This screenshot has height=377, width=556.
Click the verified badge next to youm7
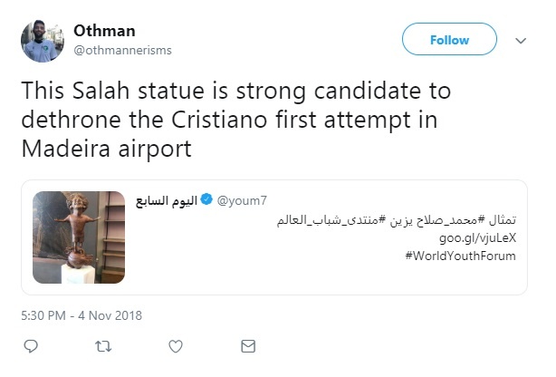click(x=206, y=198)
